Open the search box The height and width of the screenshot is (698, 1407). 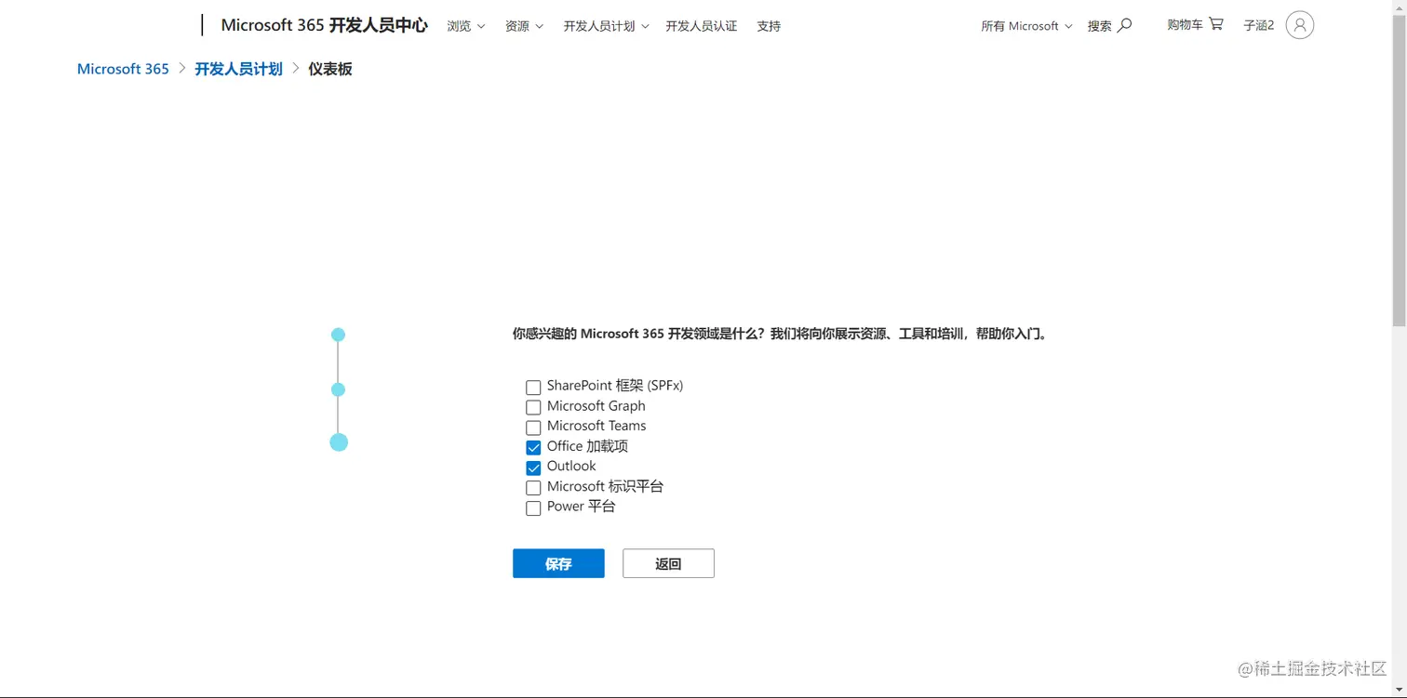[1106, 25]
